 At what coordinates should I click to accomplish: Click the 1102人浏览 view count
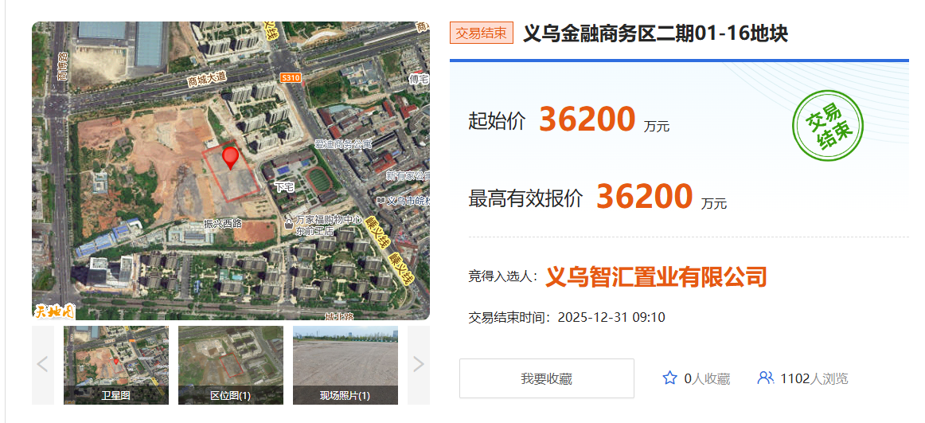(x=814, y=378)
